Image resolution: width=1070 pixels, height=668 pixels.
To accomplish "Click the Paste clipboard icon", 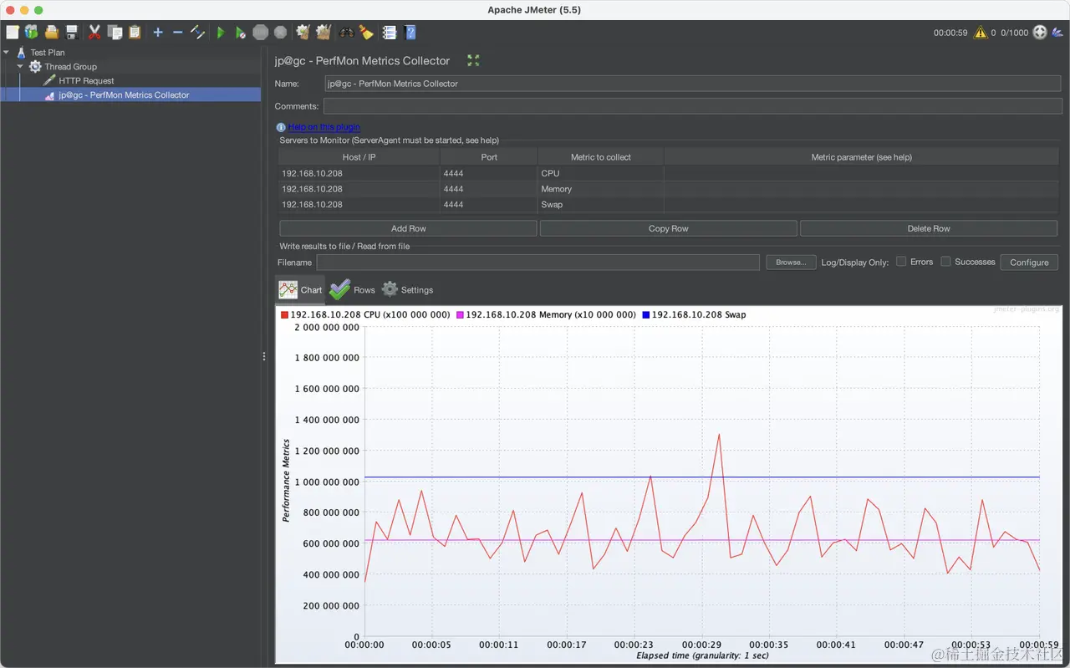I will [135, 33].
